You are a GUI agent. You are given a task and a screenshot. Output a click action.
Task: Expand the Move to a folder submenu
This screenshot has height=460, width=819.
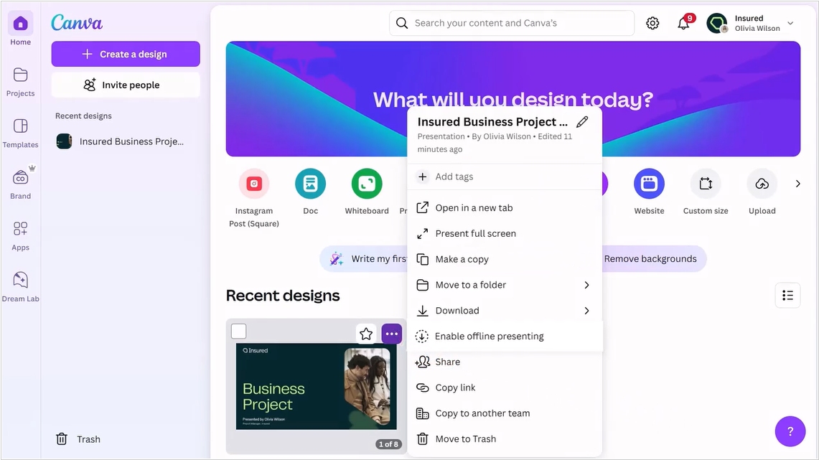(x=586, y=285)
